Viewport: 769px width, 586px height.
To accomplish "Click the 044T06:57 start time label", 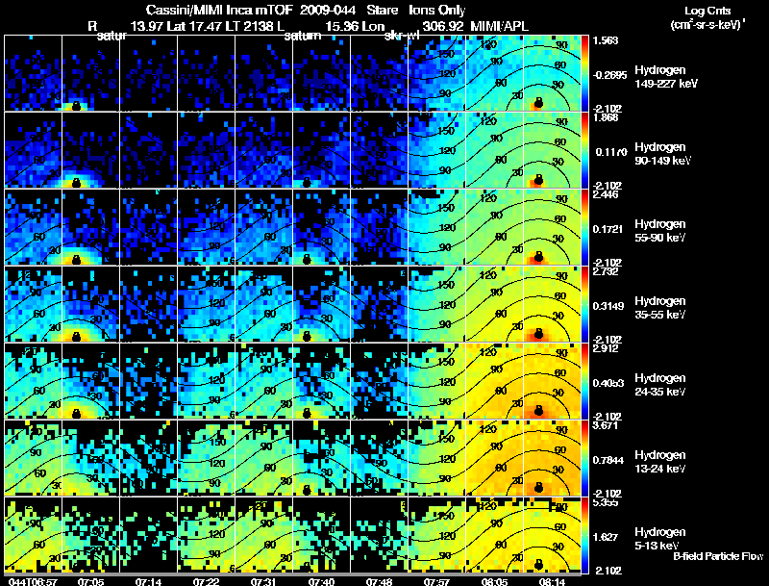I will (33, 581).
